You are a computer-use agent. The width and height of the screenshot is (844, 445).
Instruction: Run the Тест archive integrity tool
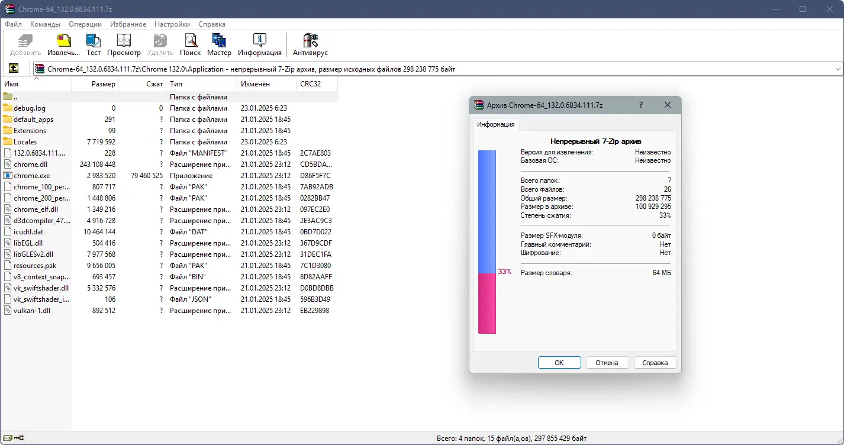pos(93,44)
